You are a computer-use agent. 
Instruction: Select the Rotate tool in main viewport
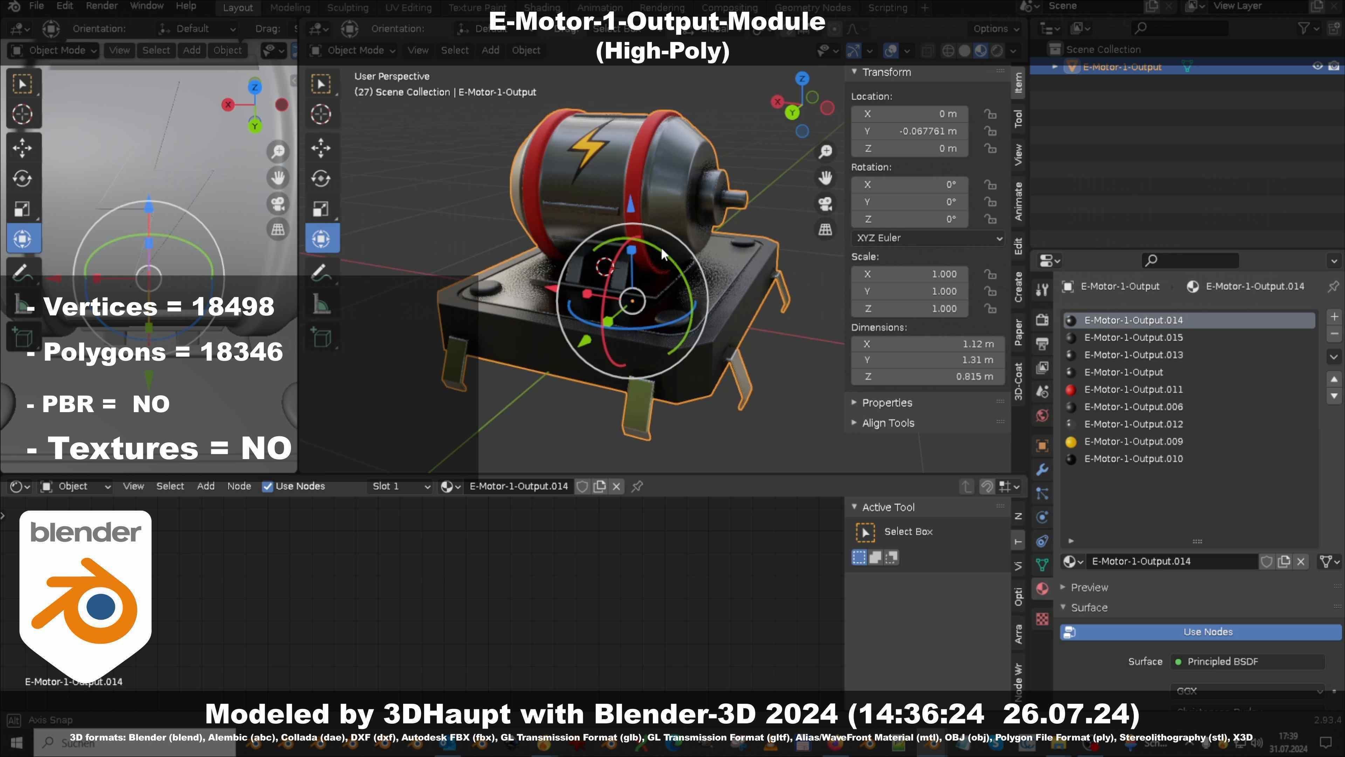[321, 179]
